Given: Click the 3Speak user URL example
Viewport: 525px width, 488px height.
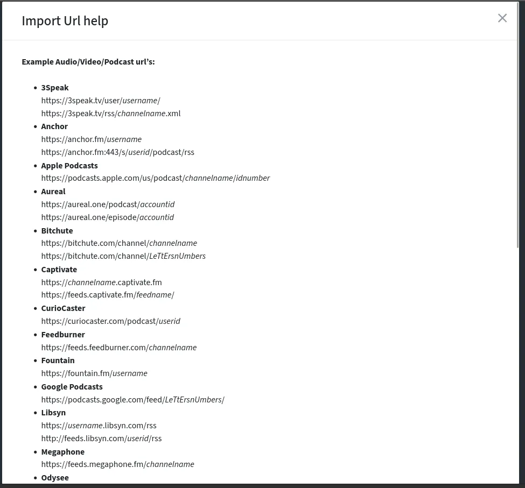Looking at the screenshot, I should click(x=101, y=101).
